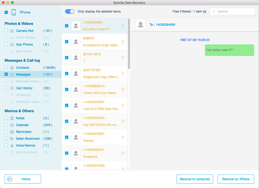Click contact avatar in conversation header
This screenshot has height=188, width=259.
click(141, 25)
